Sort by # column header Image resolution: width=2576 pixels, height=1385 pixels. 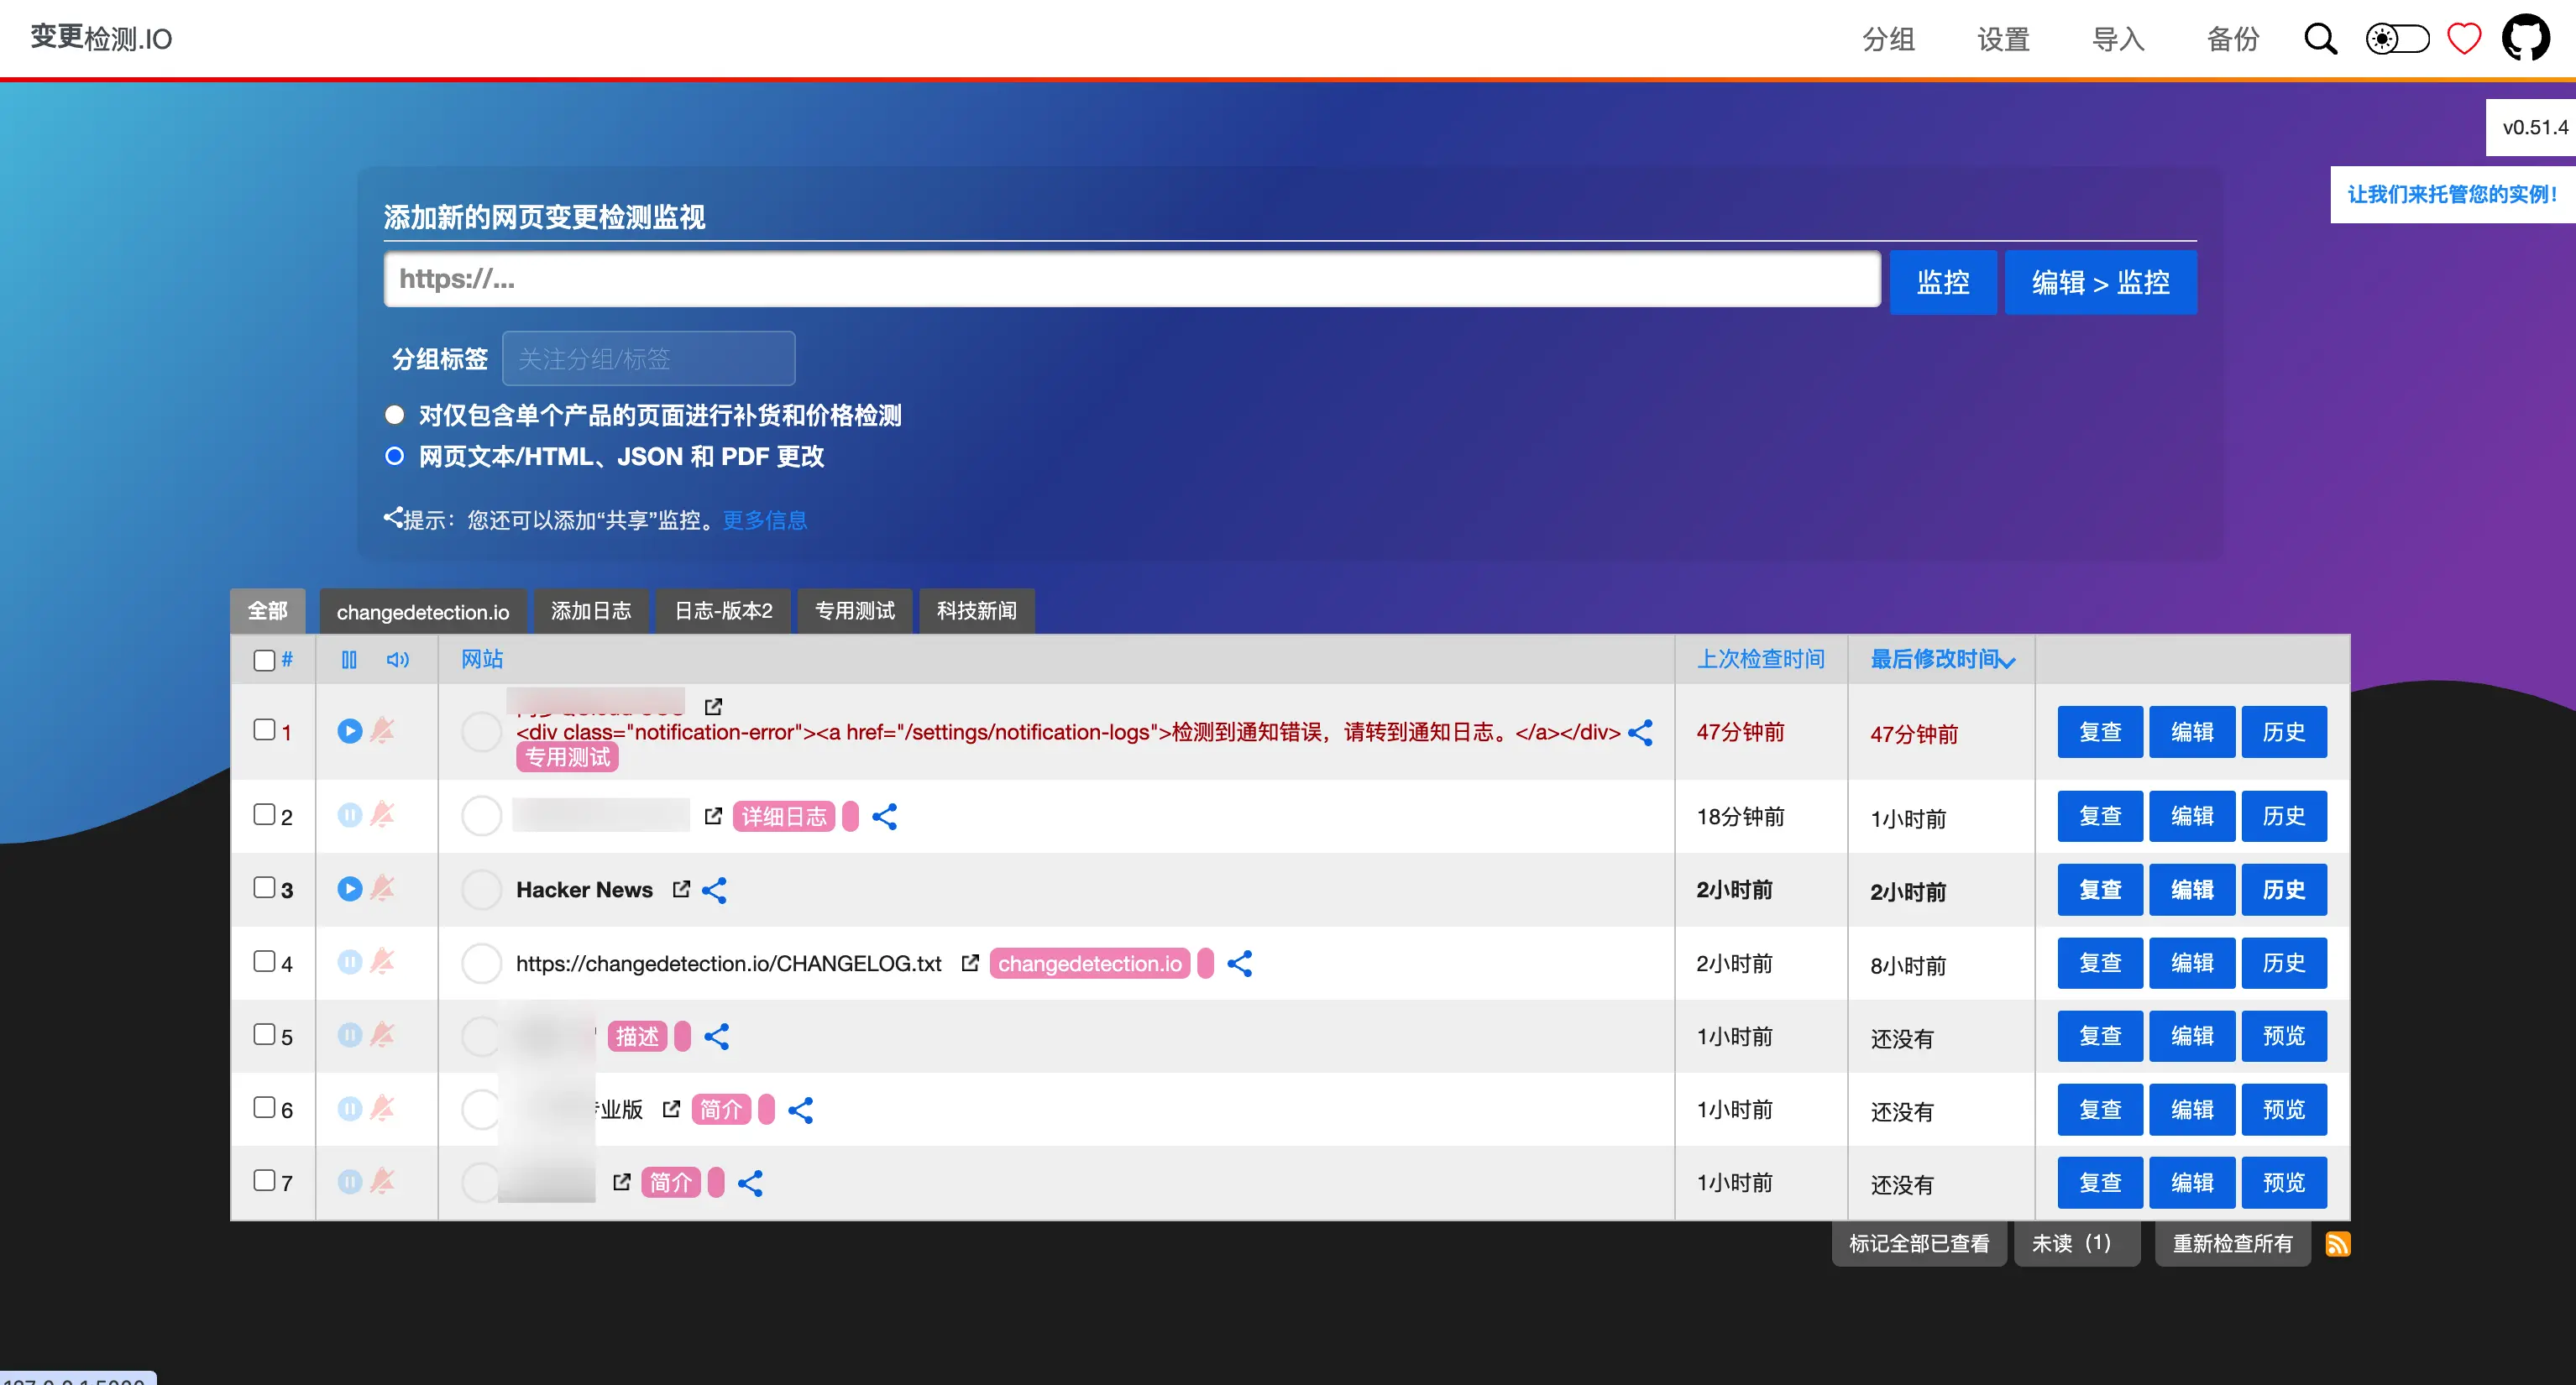287,659
